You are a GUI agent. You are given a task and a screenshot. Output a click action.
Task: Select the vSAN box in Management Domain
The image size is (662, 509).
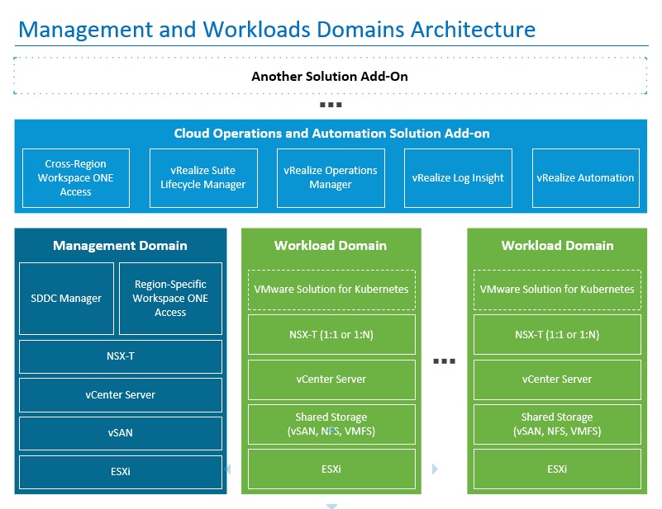[x=121, y=433]
